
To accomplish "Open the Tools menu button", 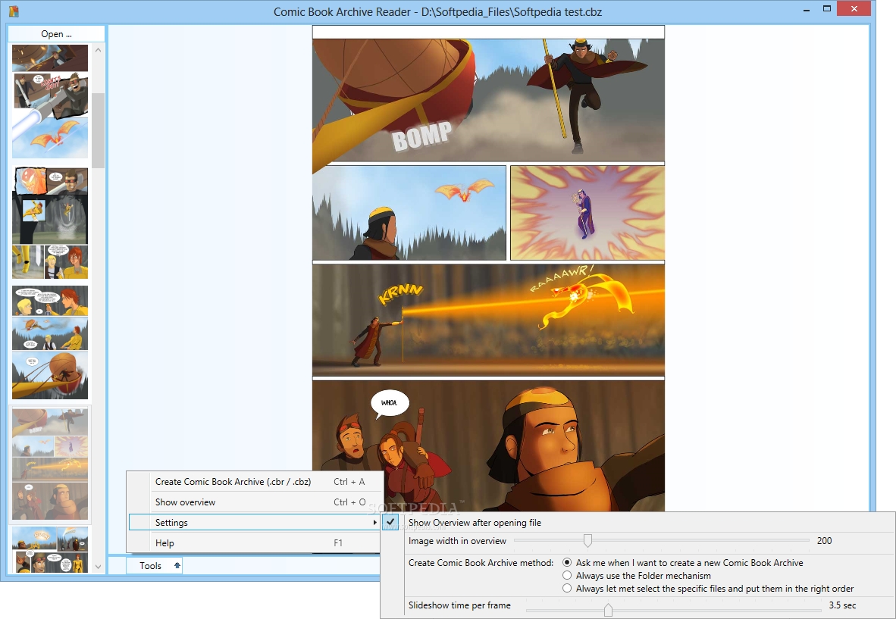I will pyautogui.click(x=154, y=565).
